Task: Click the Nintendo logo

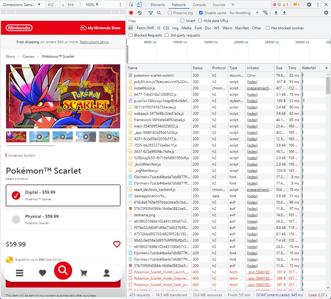Action: (19, 28)
